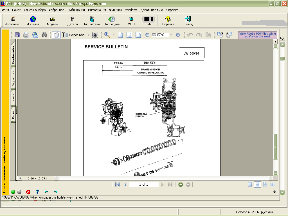Toggle the pin icon at bottom right
288x216 pixels.
tap(275, 192)
